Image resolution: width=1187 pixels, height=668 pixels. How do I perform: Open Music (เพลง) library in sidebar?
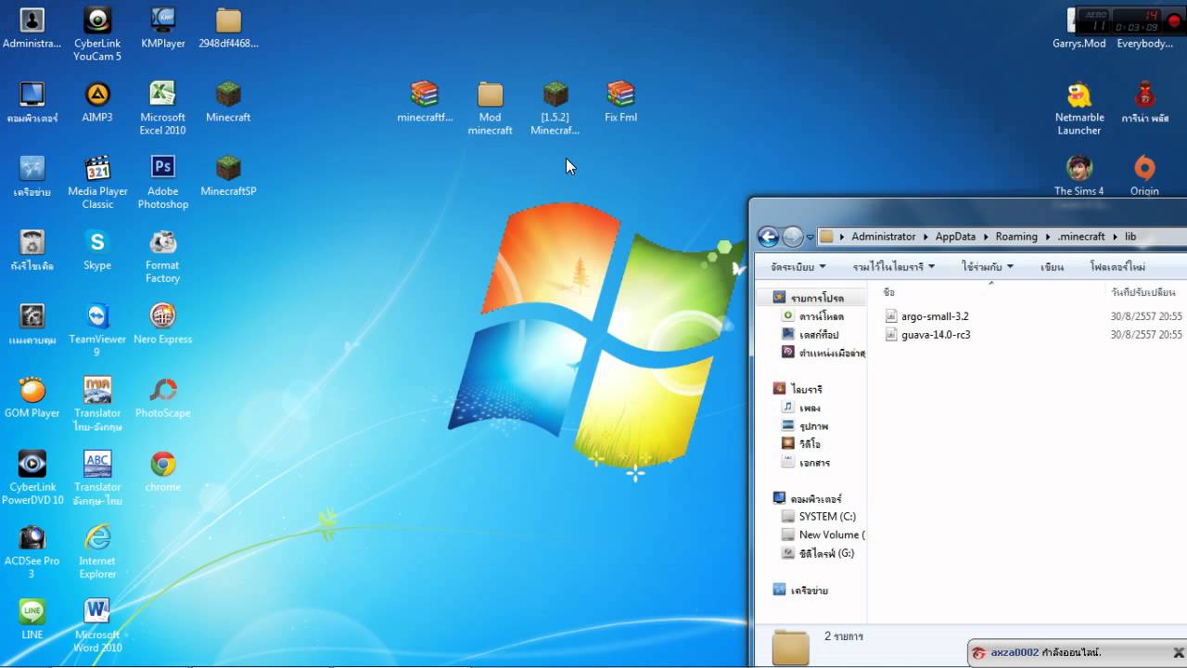click(x=801, y=407)
